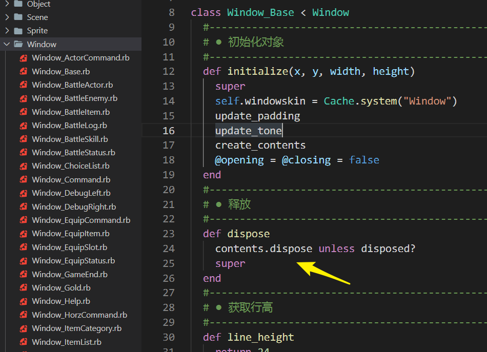Click Cache.system("Window") call
This screenshot has height=352, width=487.
point(390,101)
